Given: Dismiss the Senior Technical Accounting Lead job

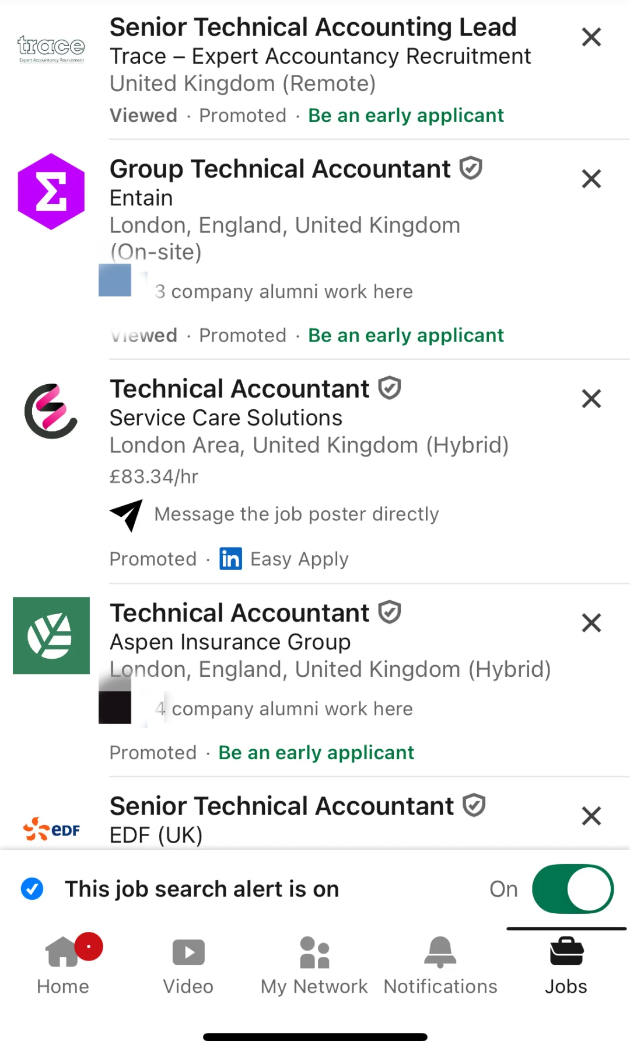Looking at the screenshot, I should 591,37.
